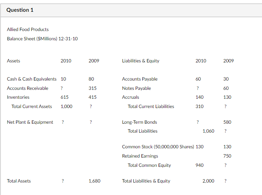Screen dimensions: 262x195
Task: Select Accruals 2009 value 130
Action: click(227, 97)
